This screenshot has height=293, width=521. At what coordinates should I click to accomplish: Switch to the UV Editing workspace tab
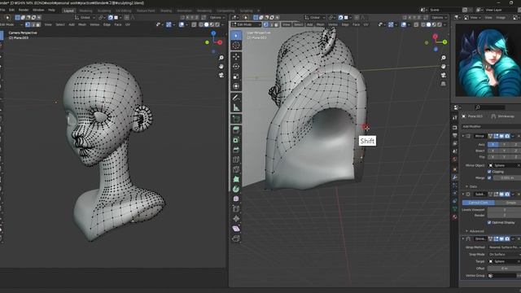[123, 11]
